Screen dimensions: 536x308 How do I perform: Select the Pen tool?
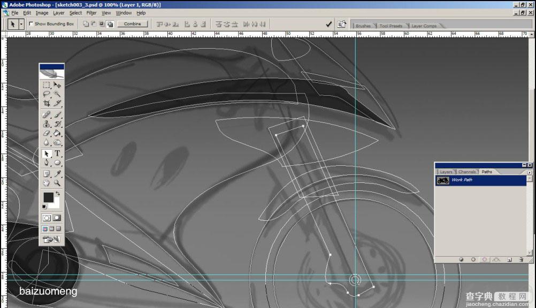47,163
